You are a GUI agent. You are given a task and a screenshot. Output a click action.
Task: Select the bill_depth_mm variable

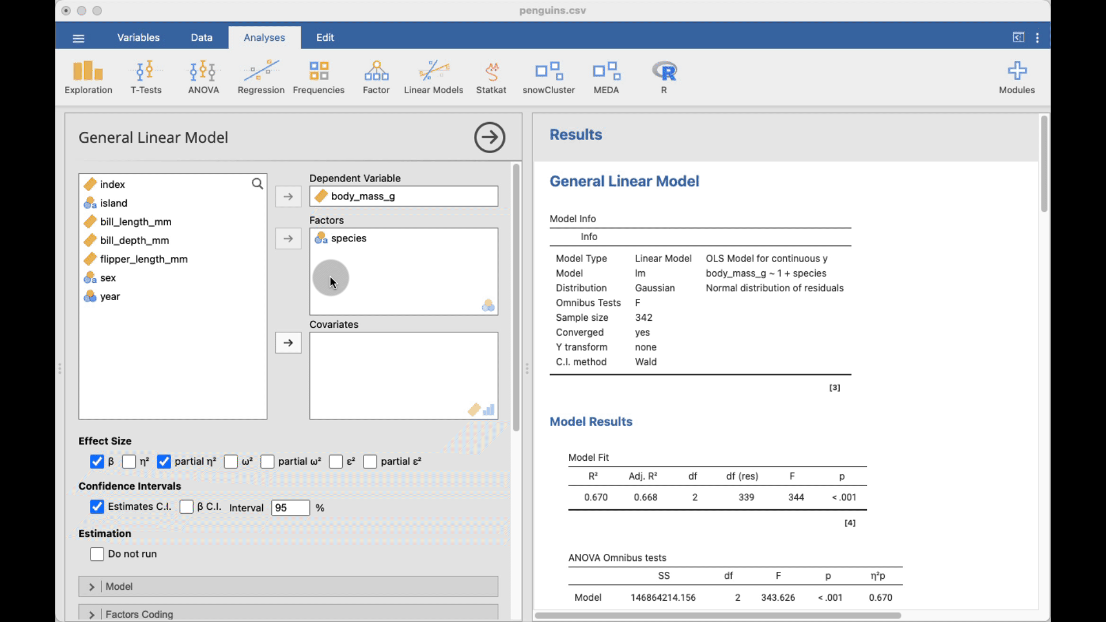(x=173, y=240)
